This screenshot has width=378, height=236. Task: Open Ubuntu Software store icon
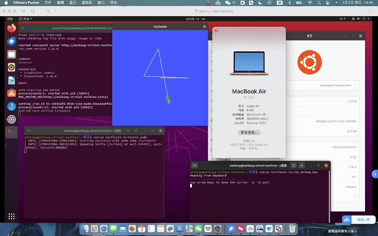click(x=11, y=93)
